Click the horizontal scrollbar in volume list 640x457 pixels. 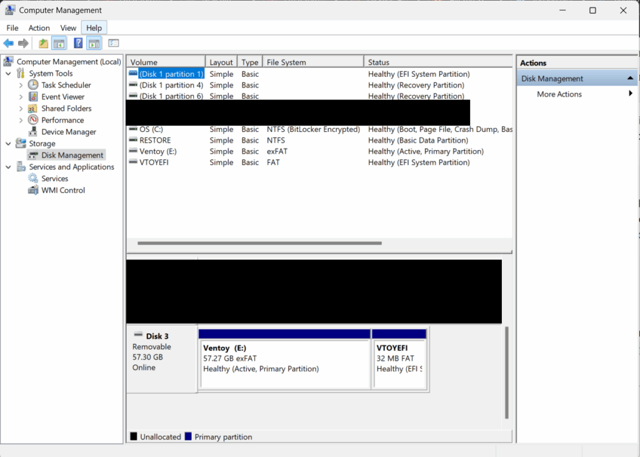(259, 243)
